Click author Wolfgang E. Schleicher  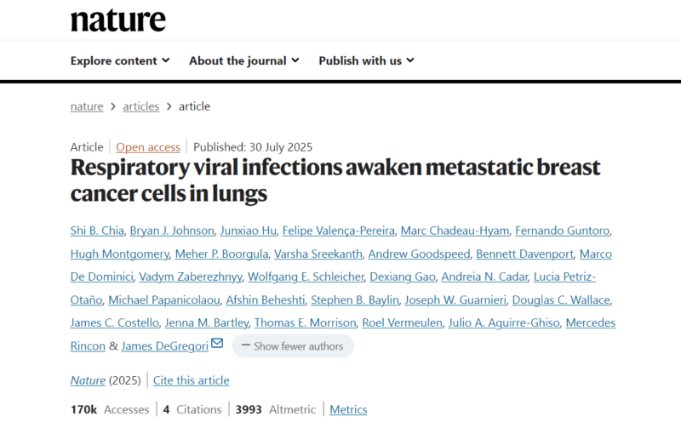point(306,277)
